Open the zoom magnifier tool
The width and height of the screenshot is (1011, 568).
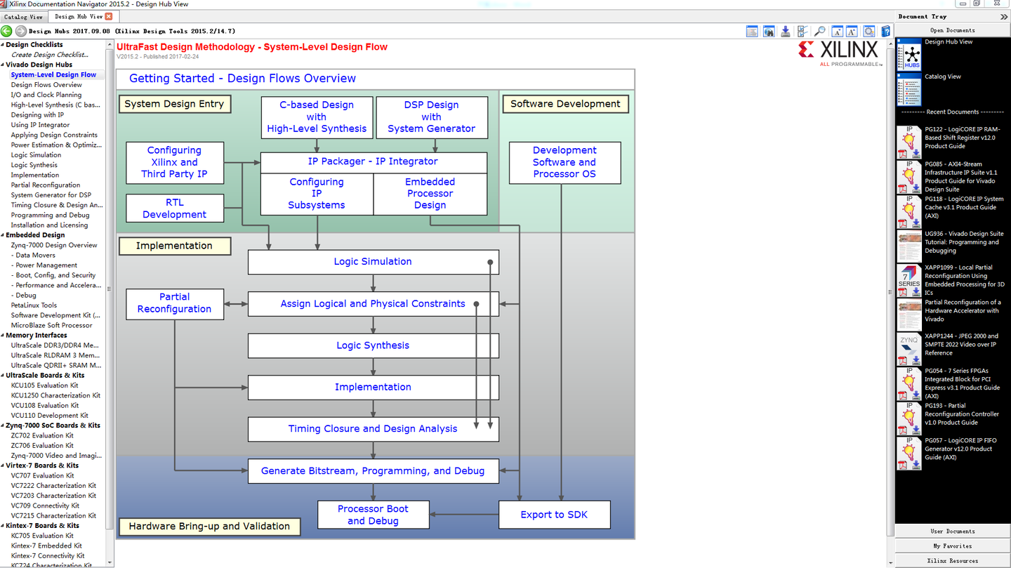819,31
